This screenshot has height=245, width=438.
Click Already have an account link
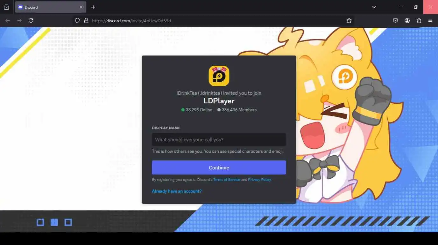(x=177, y=191)
